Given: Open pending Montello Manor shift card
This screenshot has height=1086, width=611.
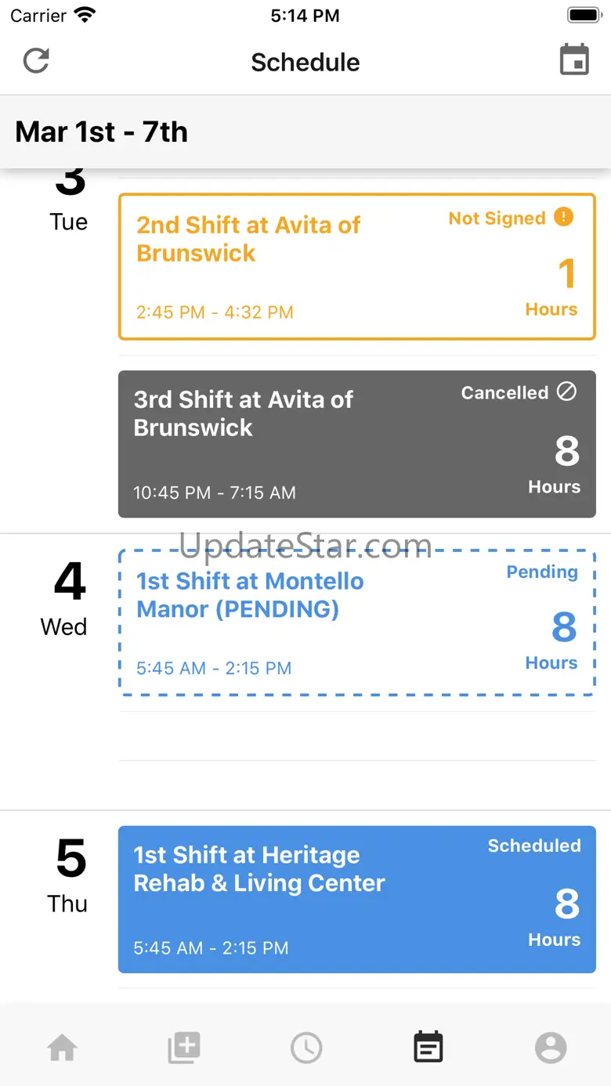Looking at the screenshot, I should (357, 622).
